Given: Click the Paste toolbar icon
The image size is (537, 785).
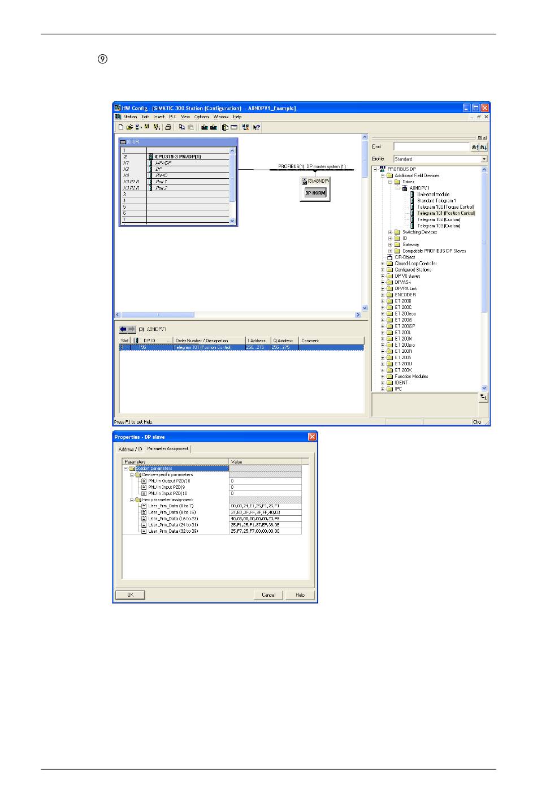Looking at the screenshot, I should tap(190, 127).
